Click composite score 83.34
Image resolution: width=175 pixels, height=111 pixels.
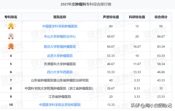[161, 47]
